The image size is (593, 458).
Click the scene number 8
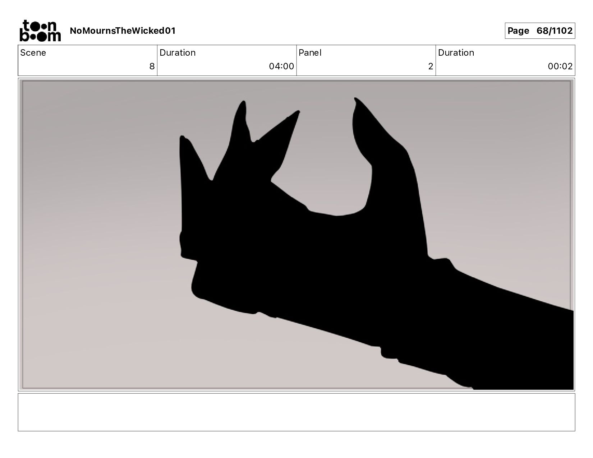point(152,66)
